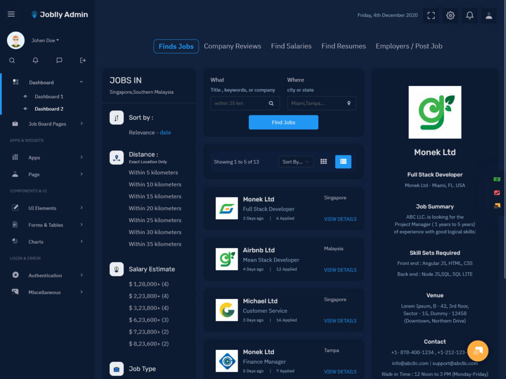Select the Find Salaries tab

point(291,46)
